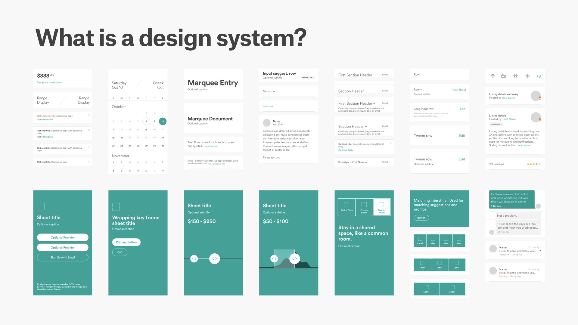The width and height of the screenshot is (578, 325).
Task: Click host avatar in Listing details summary
Action: click(x=536, y=96)
